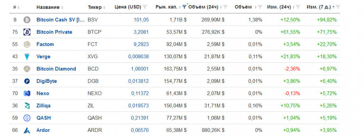
Task: Select volume share 1,38%
Action: point(256,20)
